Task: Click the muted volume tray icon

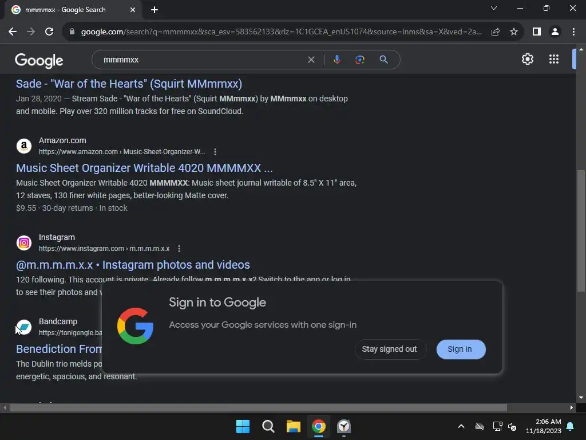Action: pyautogui.click(x=512, y=426)
